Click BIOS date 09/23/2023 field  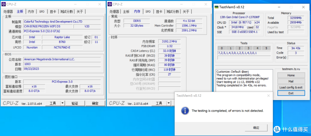point(62,69)
